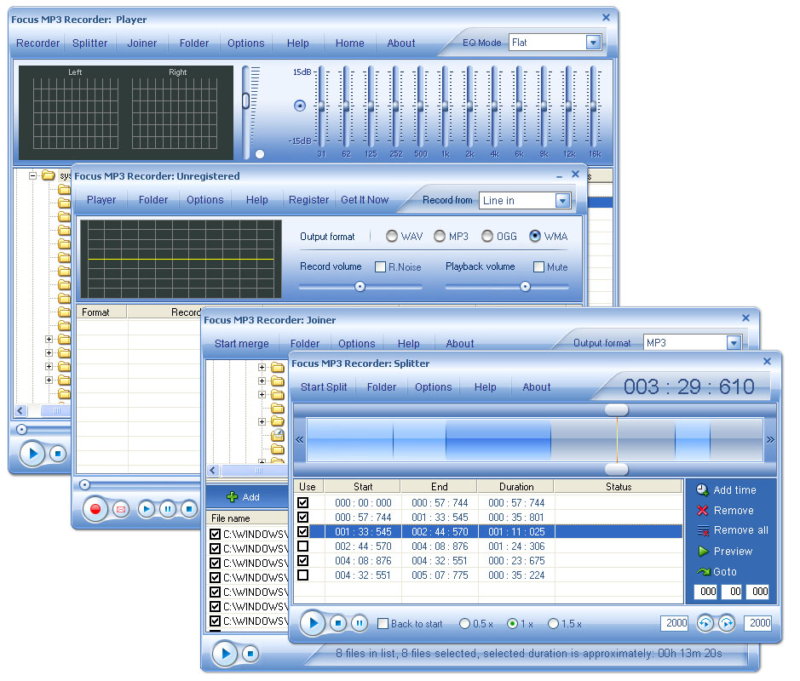The height and width of the screenshot is (681, 800).
Task: Click the step backward circular arrow icon
Action: (x=705, y=623)
